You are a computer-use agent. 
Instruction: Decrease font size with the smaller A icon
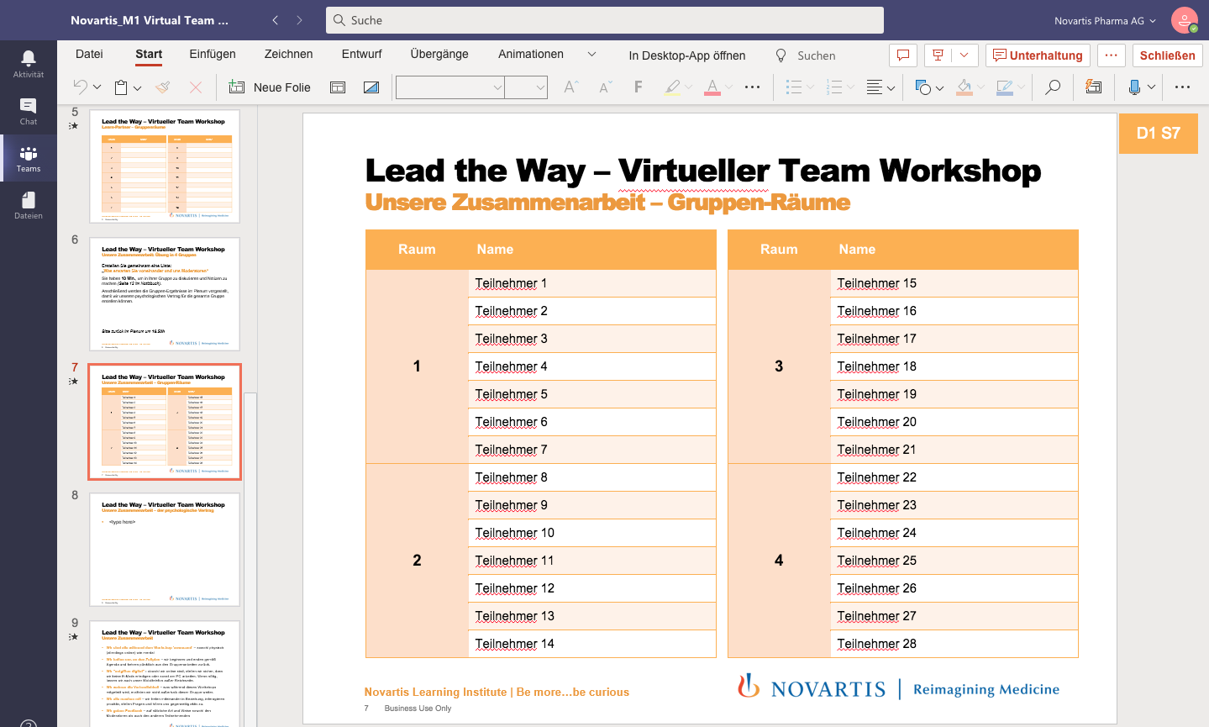[x=605, y=87]
